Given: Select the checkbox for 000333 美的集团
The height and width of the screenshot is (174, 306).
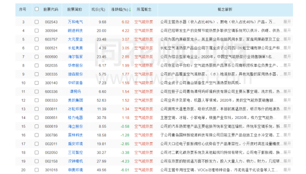Looking at the screenshot, I should (37, 100).
